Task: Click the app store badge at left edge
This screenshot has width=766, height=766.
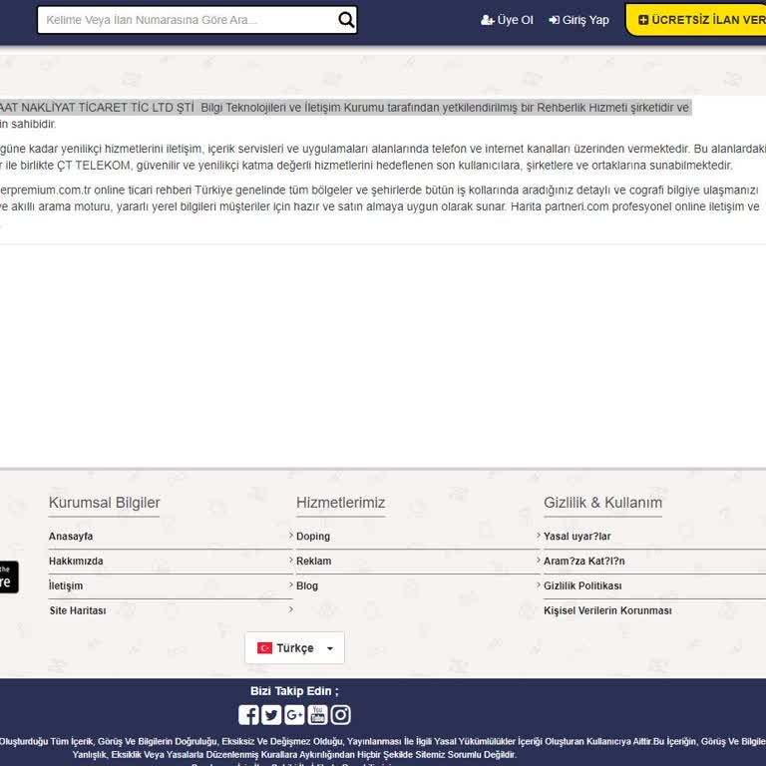Action: [x=8, y=576]
